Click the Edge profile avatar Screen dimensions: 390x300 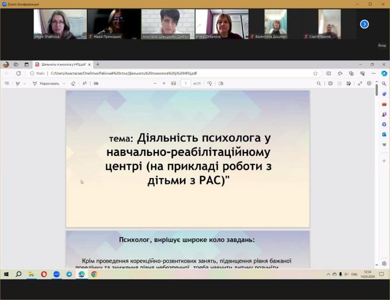6,65
